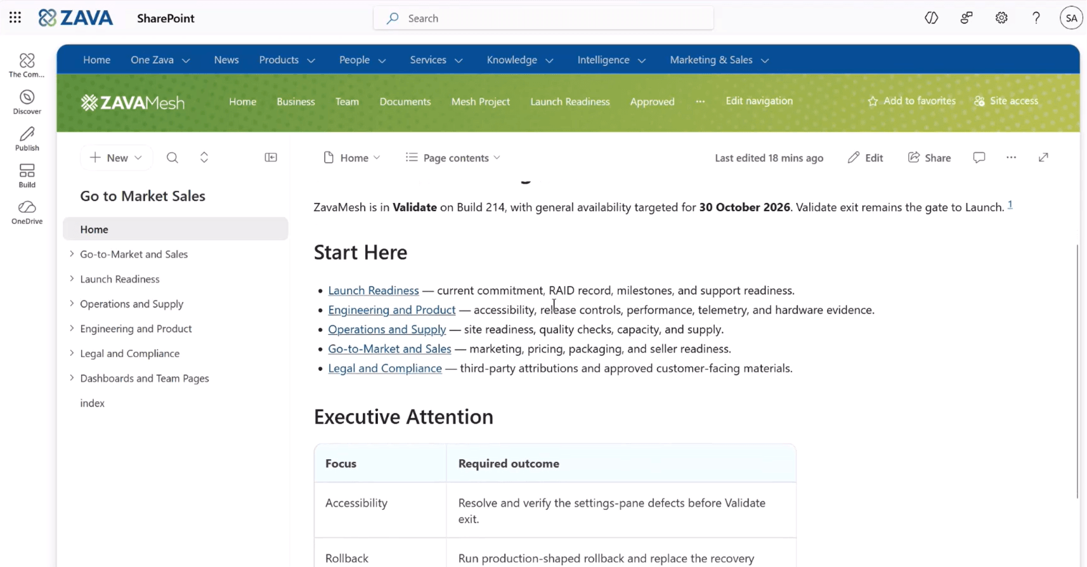1087x567 pixels.
Task: Open the Knowledge menu in top navigation
Action: tap(520, 60)
